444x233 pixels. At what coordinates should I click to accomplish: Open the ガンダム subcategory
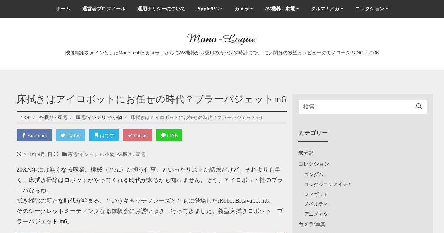(x=314, y=174)
